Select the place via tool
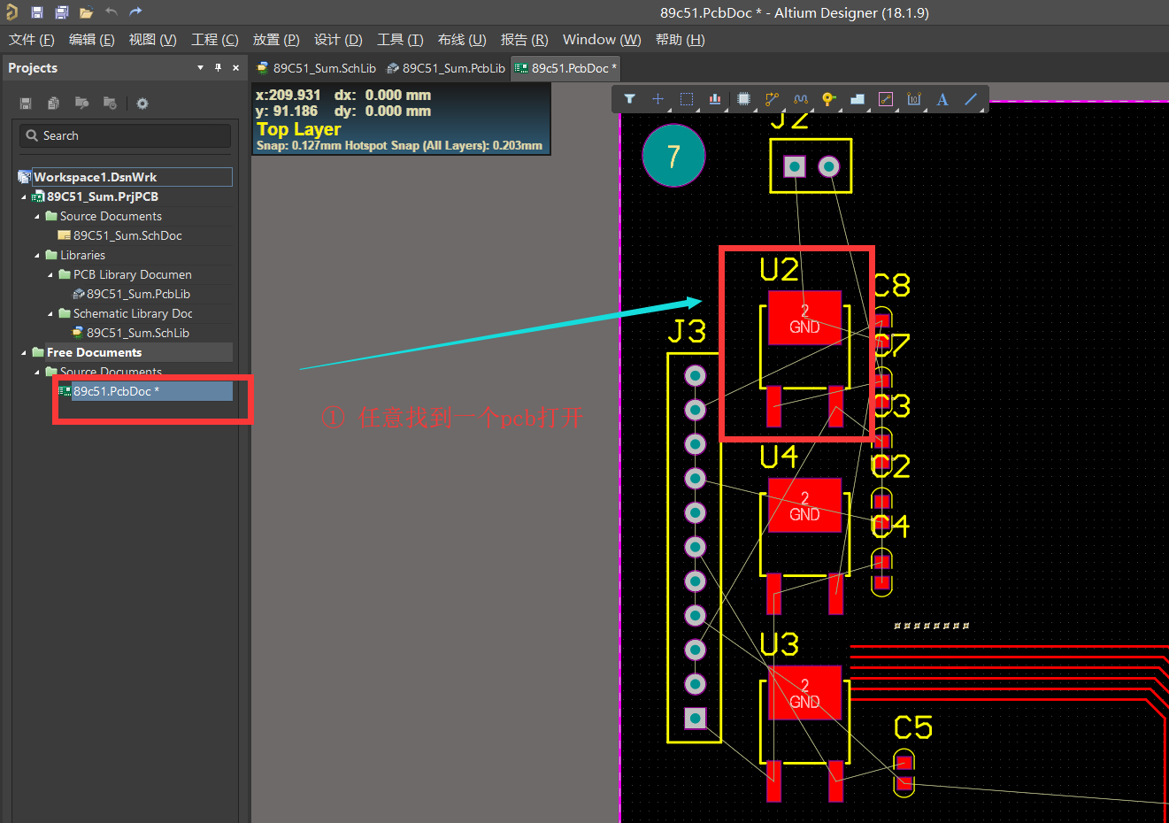 pyautogui.click(x=828, y=99)
